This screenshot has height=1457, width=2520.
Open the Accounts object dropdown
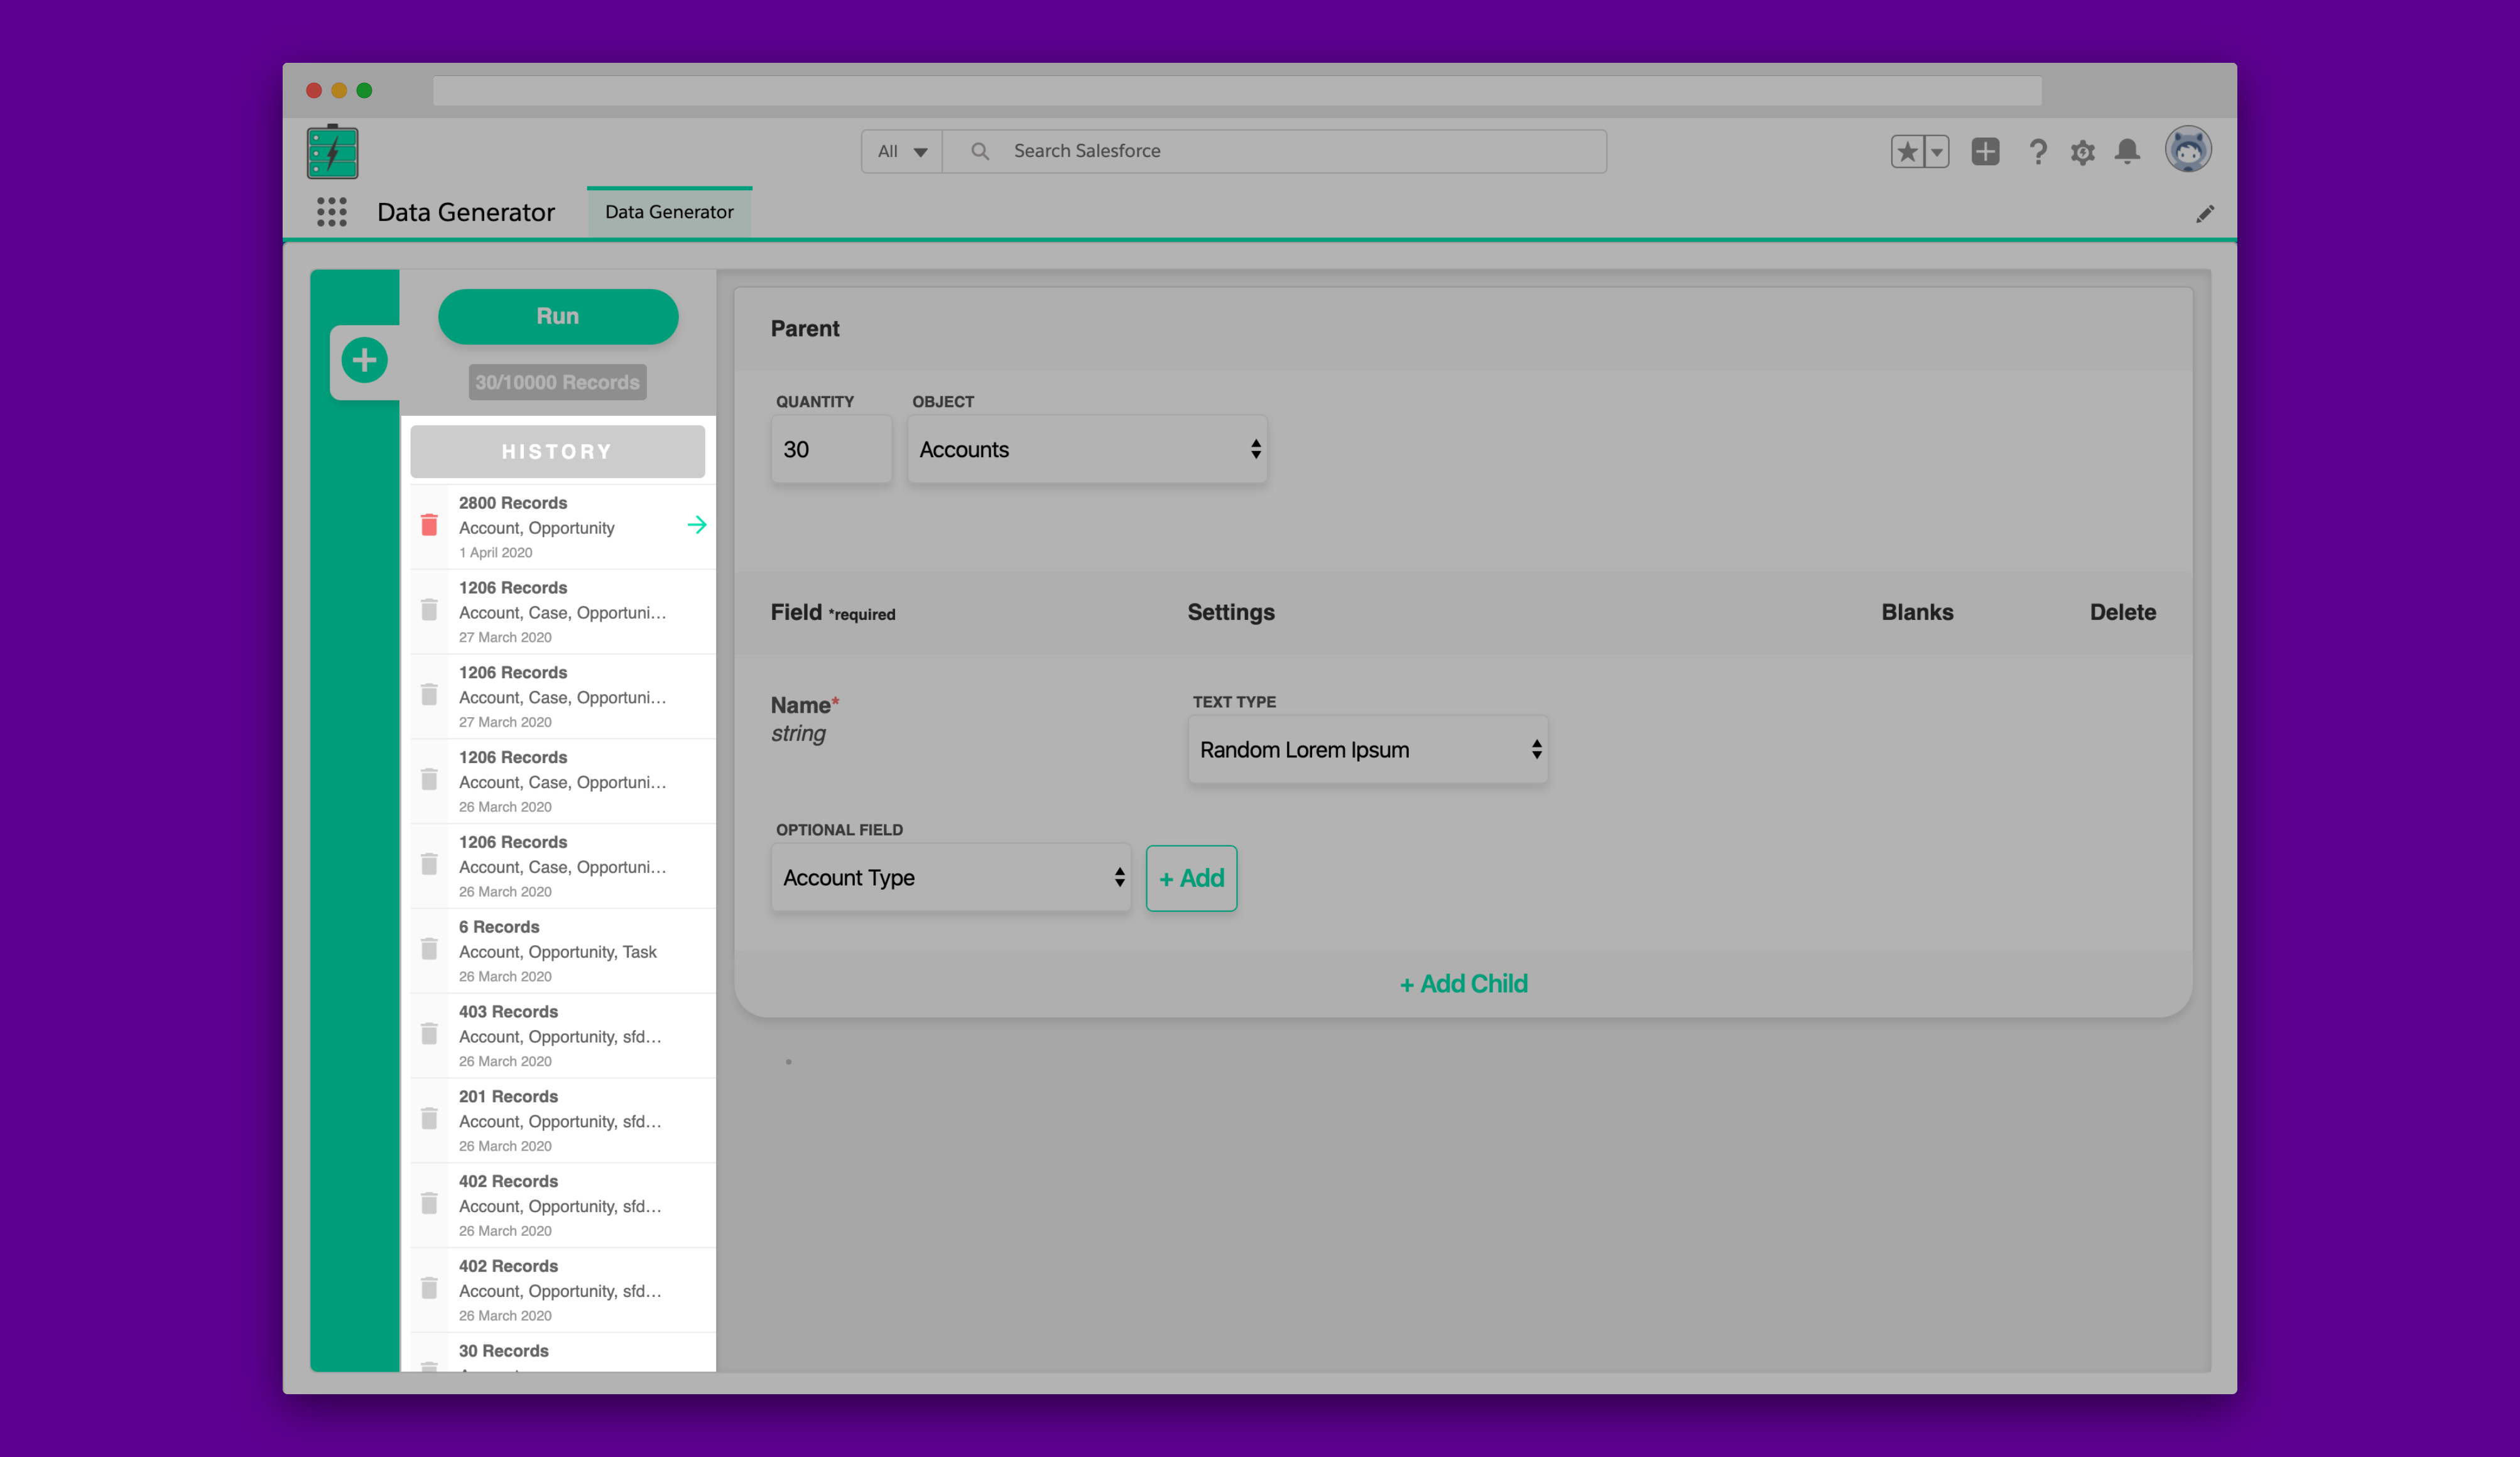1087,450
